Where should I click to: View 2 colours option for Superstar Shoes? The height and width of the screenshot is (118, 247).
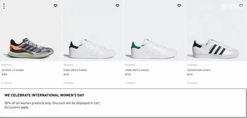(192, 83)
